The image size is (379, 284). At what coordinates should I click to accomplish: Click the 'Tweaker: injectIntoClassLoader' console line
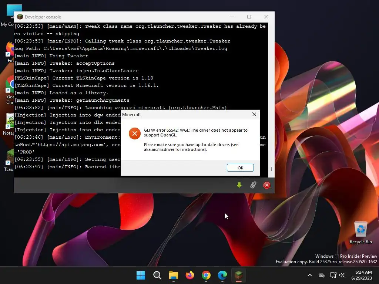click(76, 71)
